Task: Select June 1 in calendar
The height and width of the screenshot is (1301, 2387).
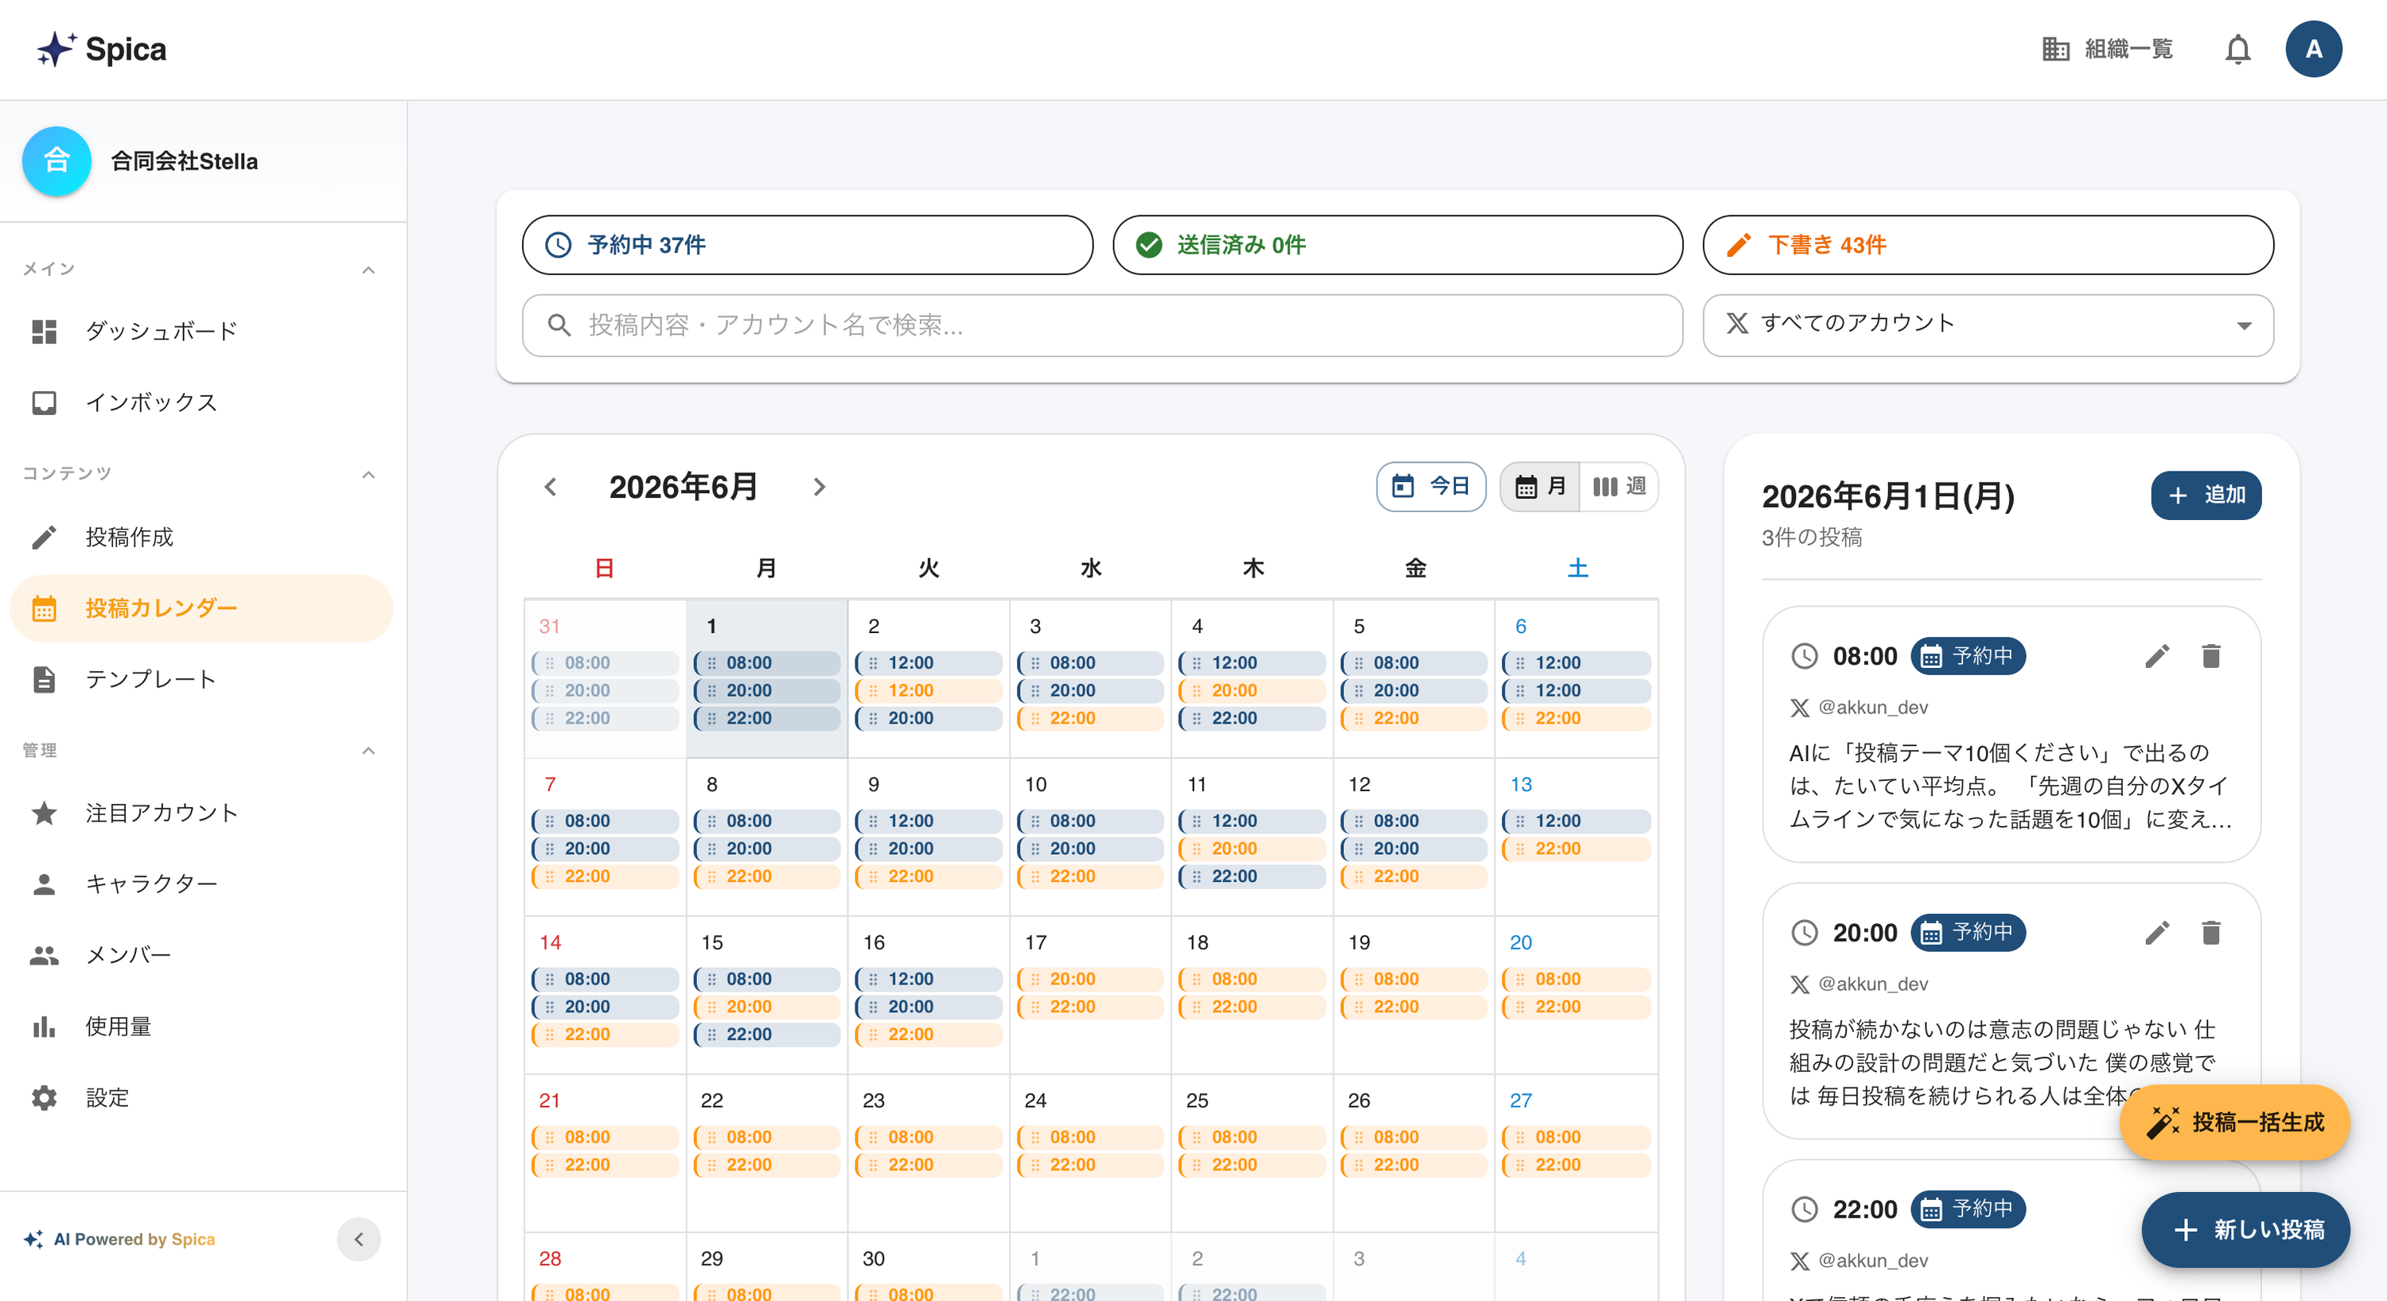Action: point(766,679)
